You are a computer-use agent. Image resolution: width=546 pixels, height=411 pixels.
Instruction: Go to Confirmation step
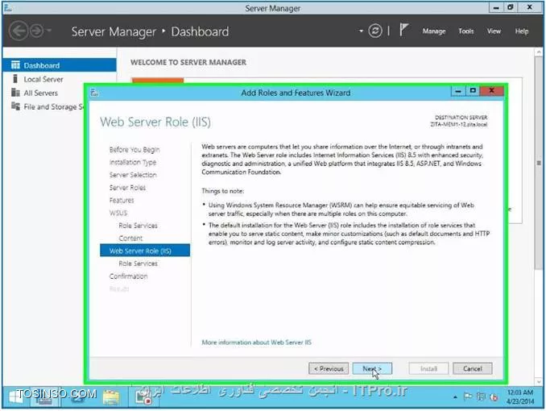coord(128,276)
